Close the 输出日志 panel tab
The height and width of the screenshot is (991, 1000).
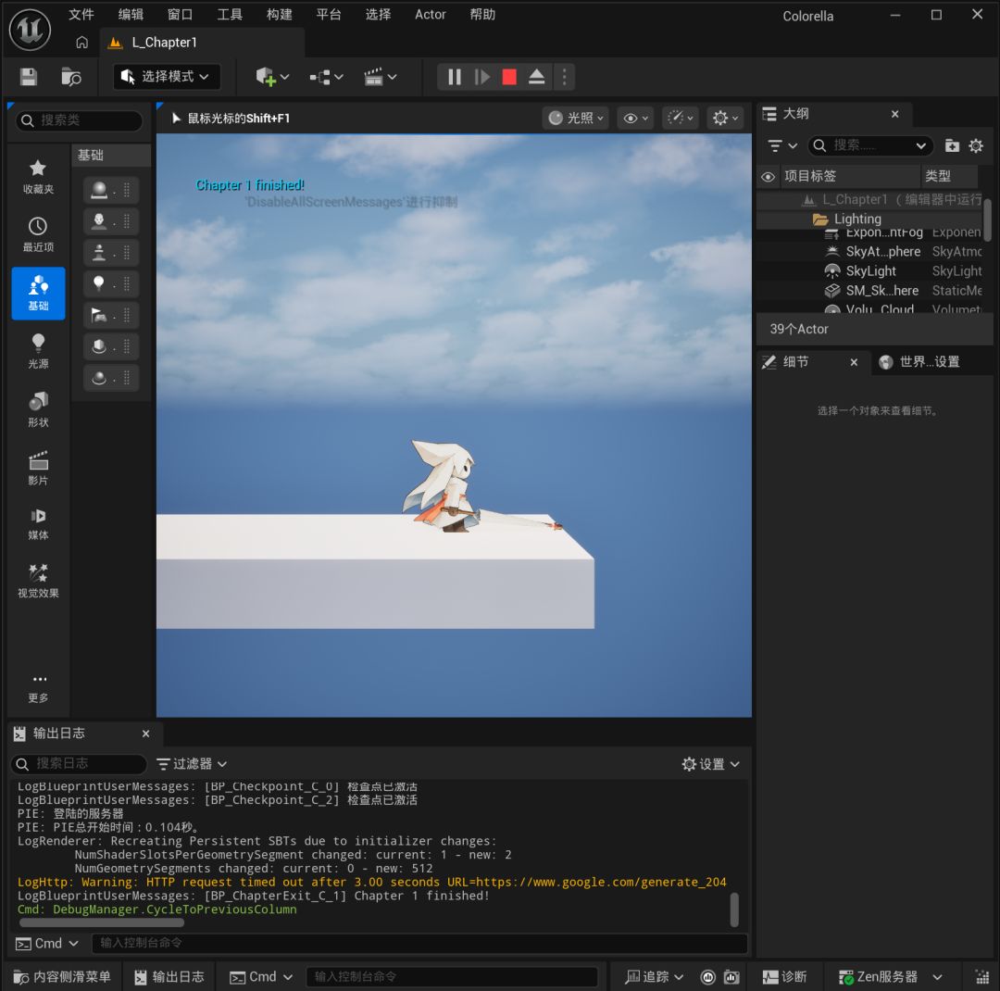pyautogui.click(x=146, y=734)
